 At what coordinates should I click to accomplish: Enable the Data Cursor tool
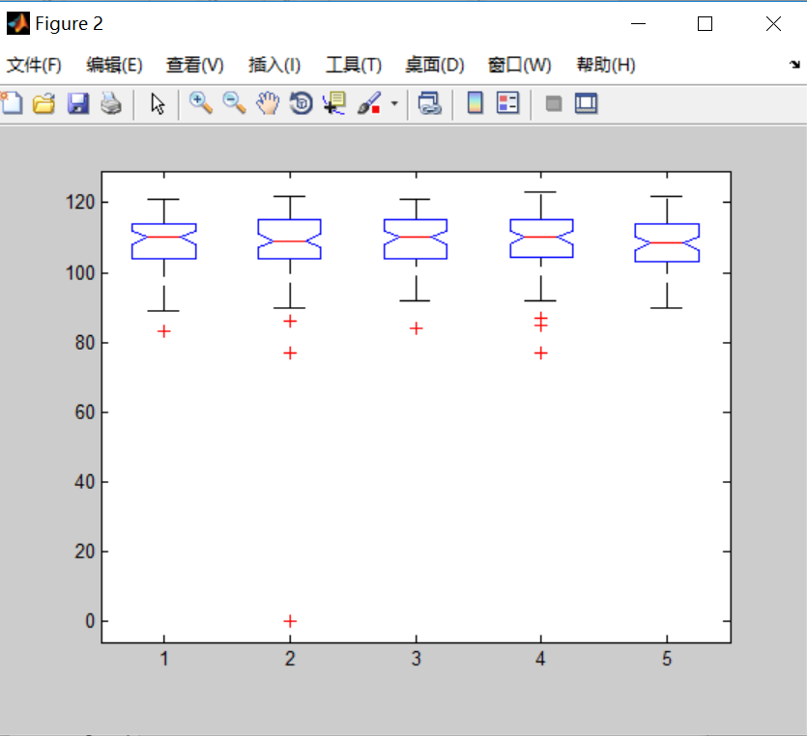pos(333,103)
